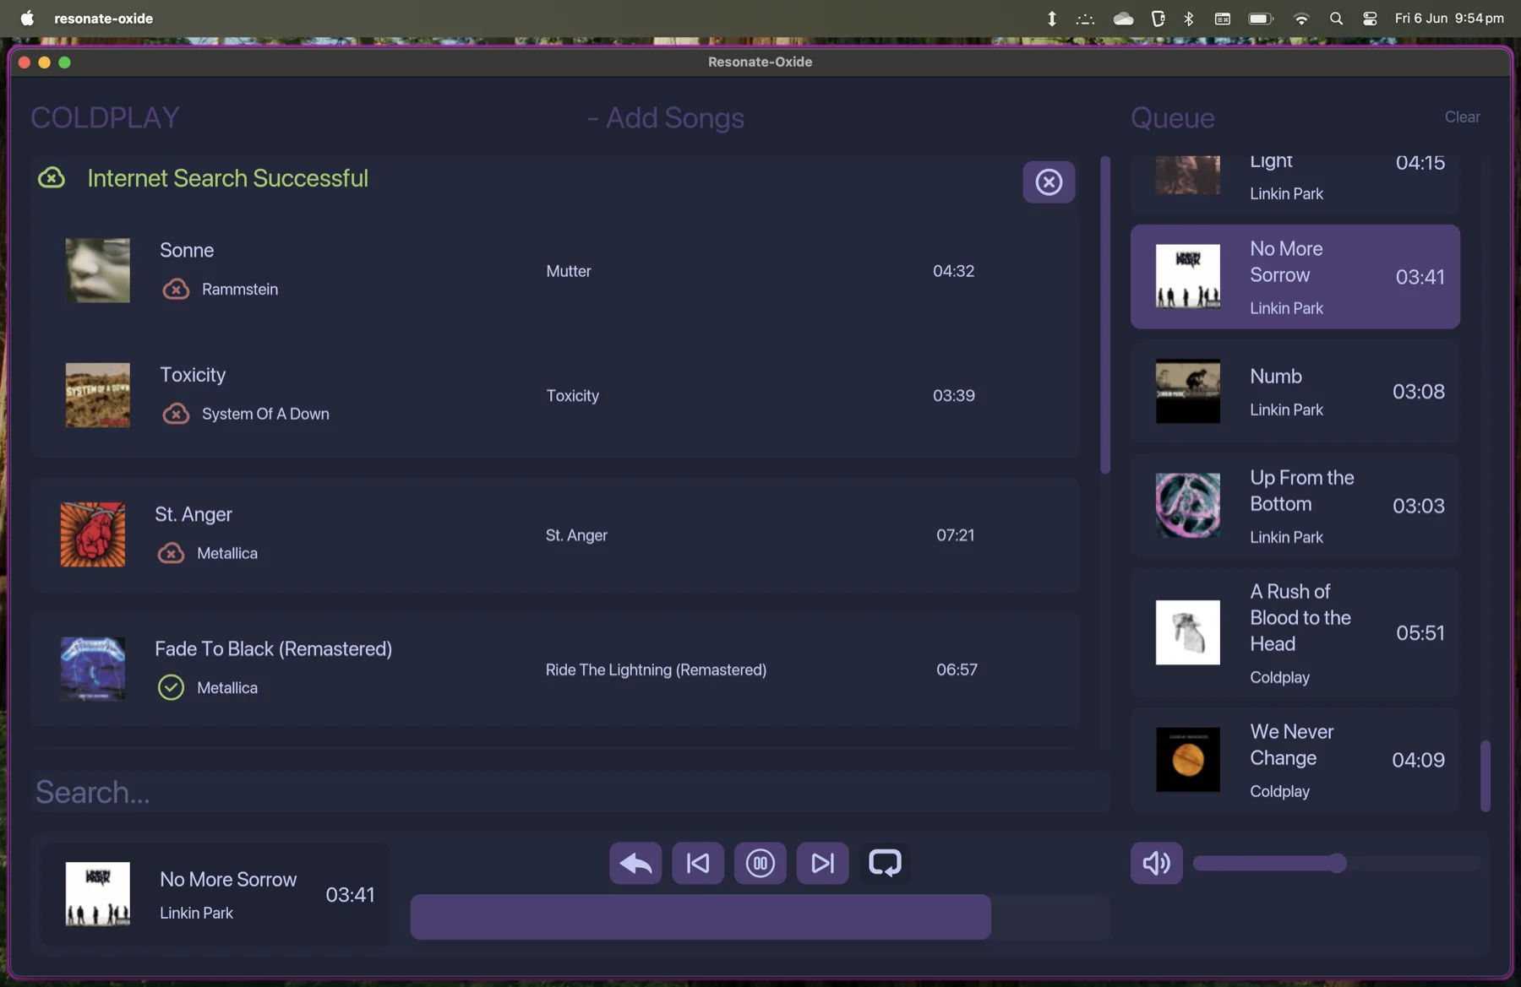The height and width of the screenshot is (987, 1521).
Task: Click the Fade To Black (Remastered) title
Action: pos(273,649)
